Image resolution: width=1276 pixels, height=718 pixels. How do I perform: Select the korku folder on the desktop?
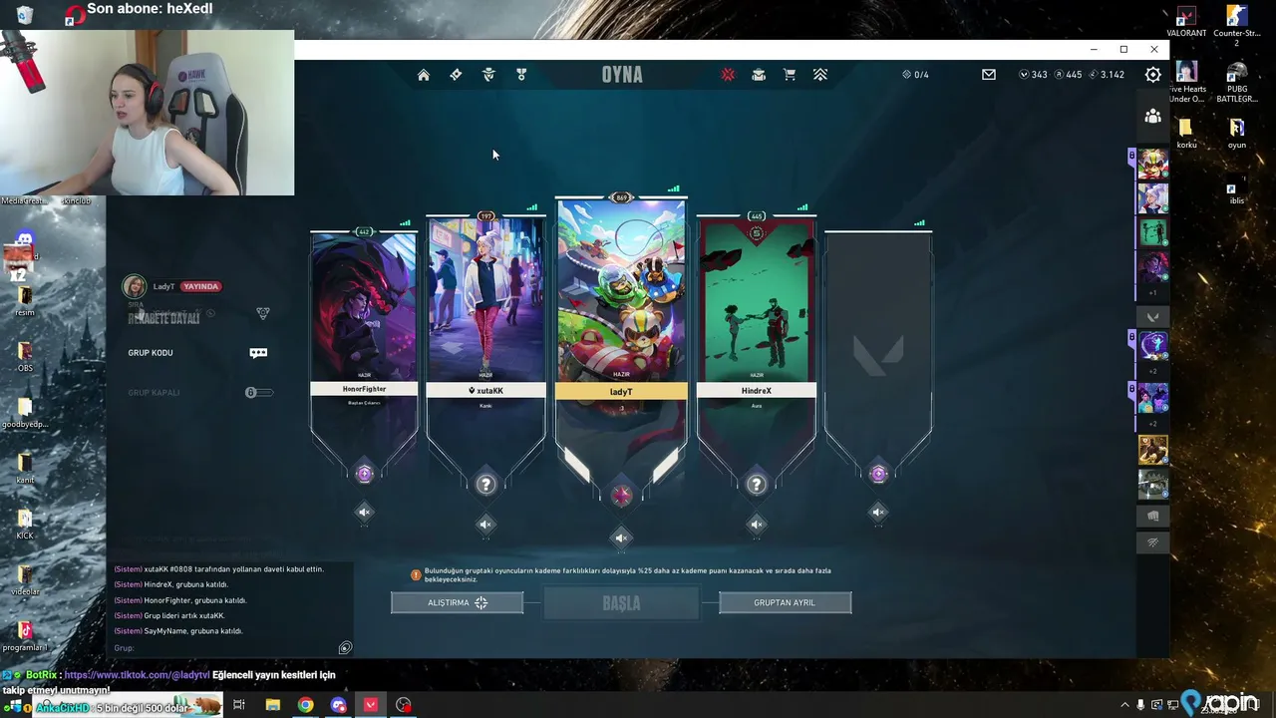coord(1186,134)
